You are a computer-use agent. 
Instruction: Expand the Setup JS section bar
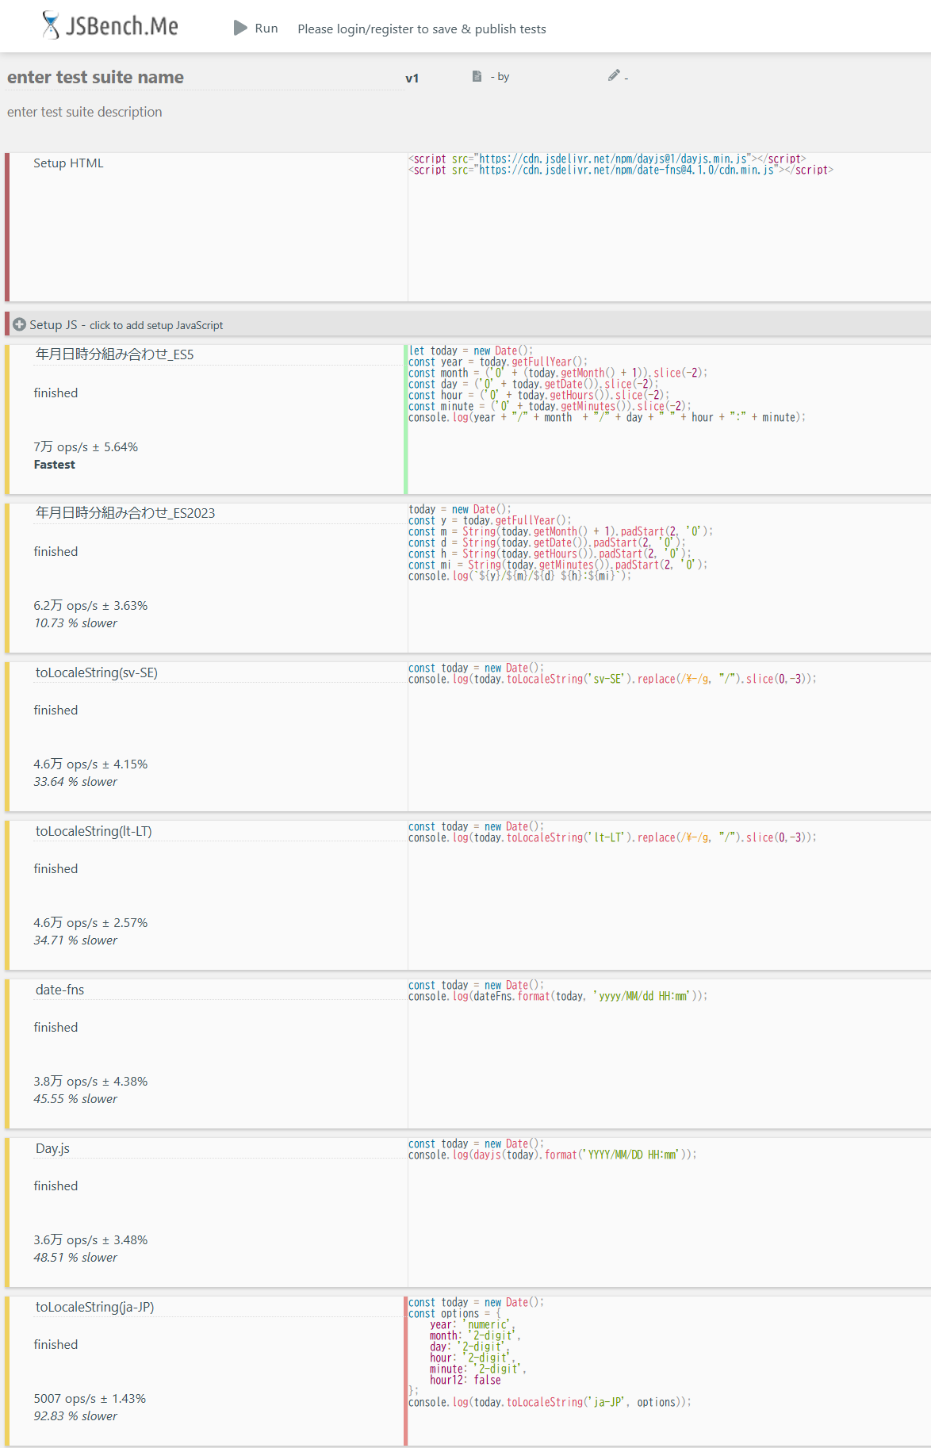coord(468,324)
